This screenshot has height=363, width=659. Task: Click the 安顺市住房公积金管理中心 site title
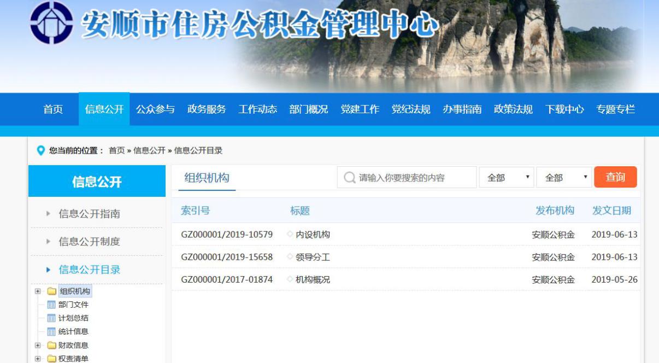point(260,25)
